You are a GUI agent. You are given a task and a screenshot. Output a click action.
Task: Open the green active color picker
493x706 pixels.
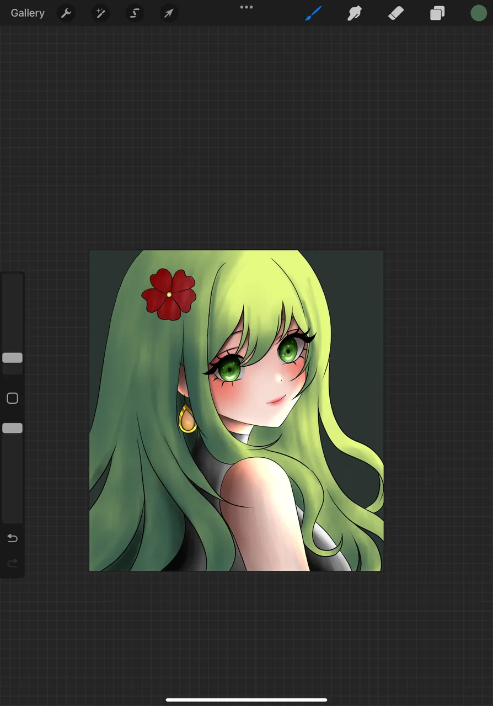click(479, 13)
